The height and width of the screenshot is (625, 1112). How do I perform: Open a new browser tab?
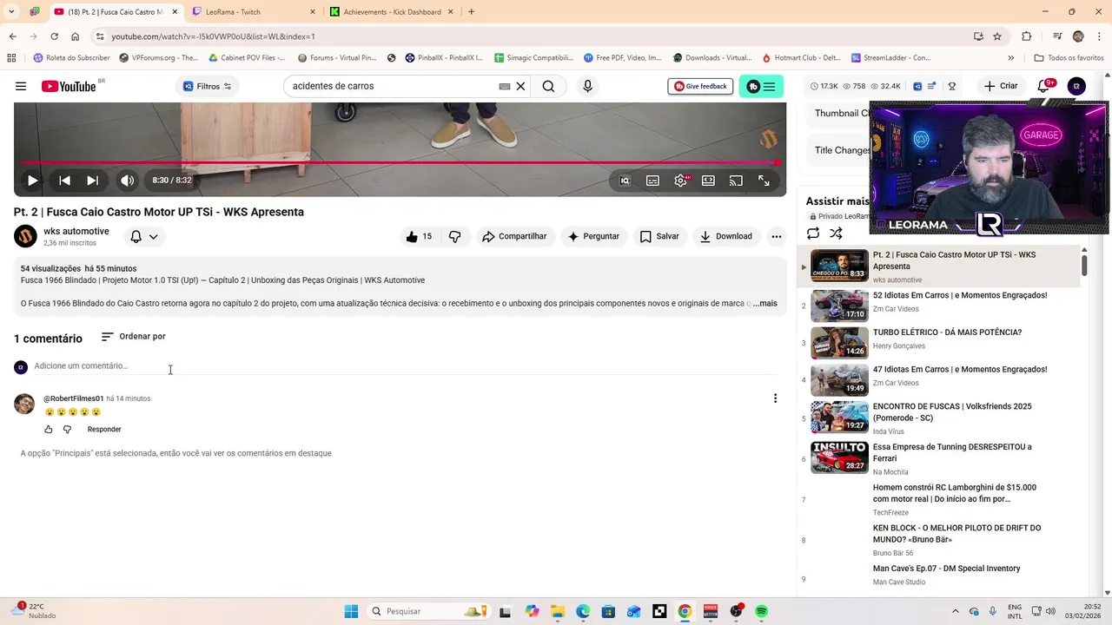(471, 12)
